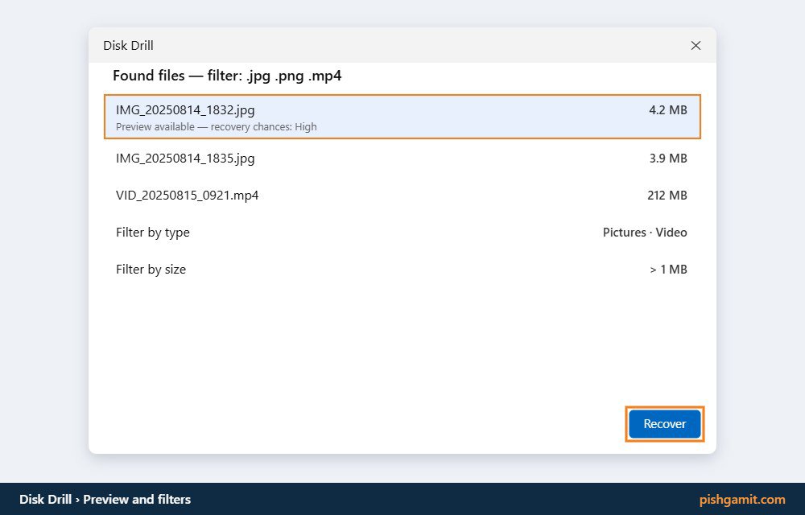Click the Recover button
This screenshot has height=515, width=805.
tap(664, 424)
